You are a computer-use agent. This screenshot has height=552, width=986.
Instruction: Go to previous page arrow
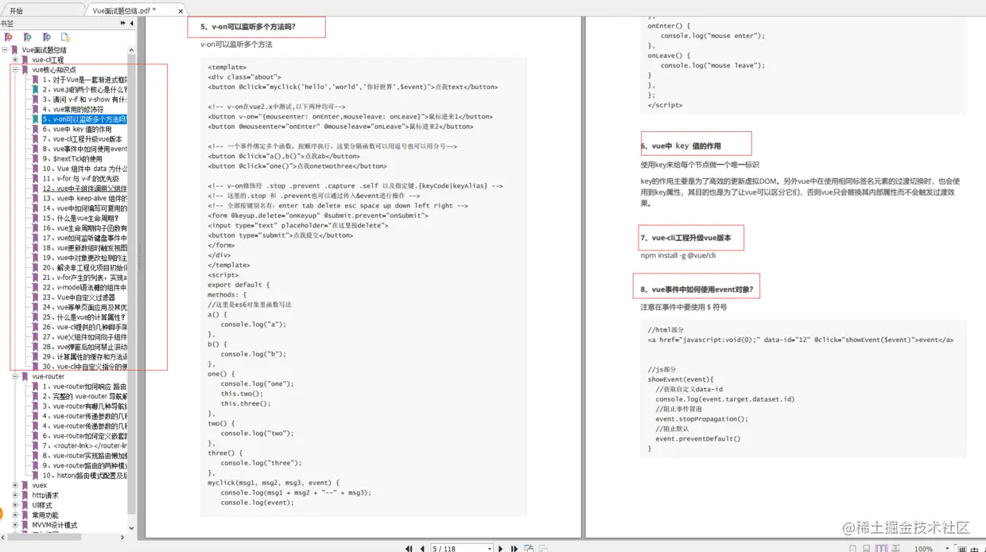[421, 548]
